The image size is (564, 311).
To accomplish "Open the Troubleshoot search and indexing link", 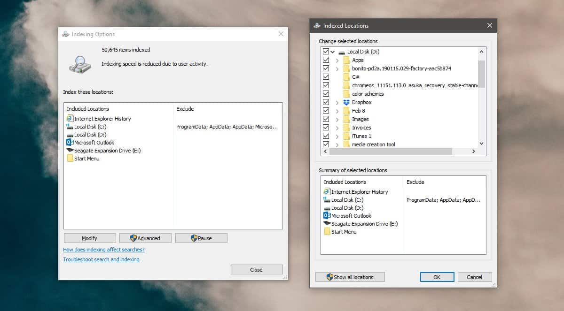I will coord(102,259).
